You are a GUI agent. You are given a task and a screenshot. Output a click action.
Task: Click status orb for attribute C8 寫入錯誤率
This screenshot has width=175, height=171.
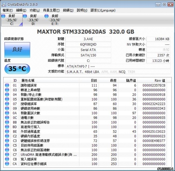(x=7, y=159)
